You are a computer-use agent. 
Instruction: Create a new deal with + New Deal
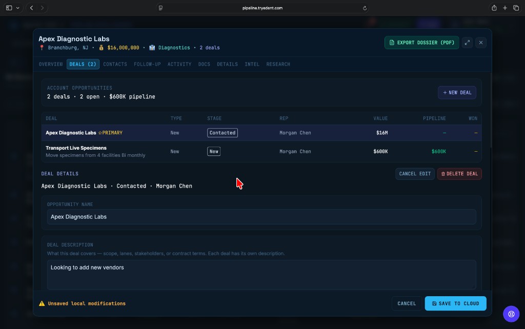click(x=457, y=93)
